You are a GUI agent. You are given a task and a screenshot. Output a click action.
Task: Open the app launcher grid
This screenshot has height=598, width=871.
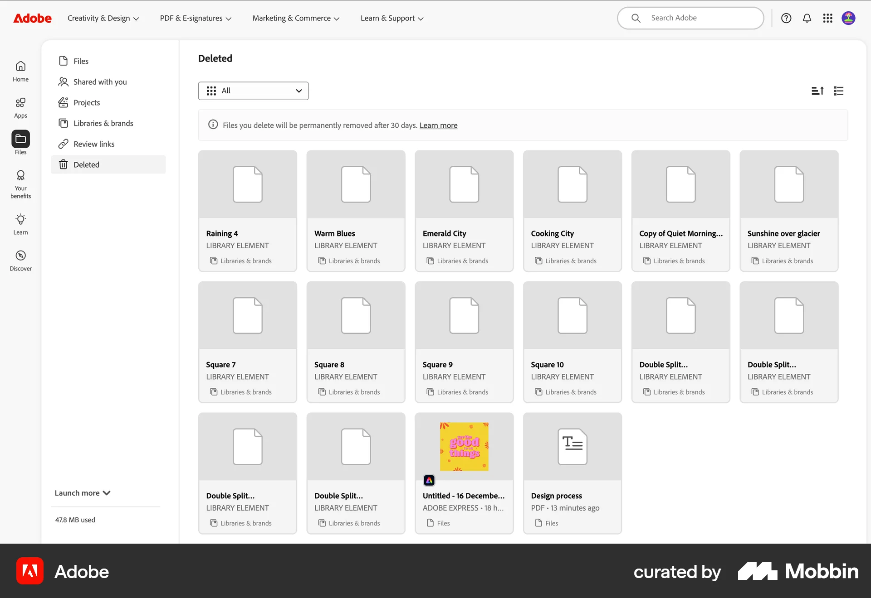click(828, 18)
